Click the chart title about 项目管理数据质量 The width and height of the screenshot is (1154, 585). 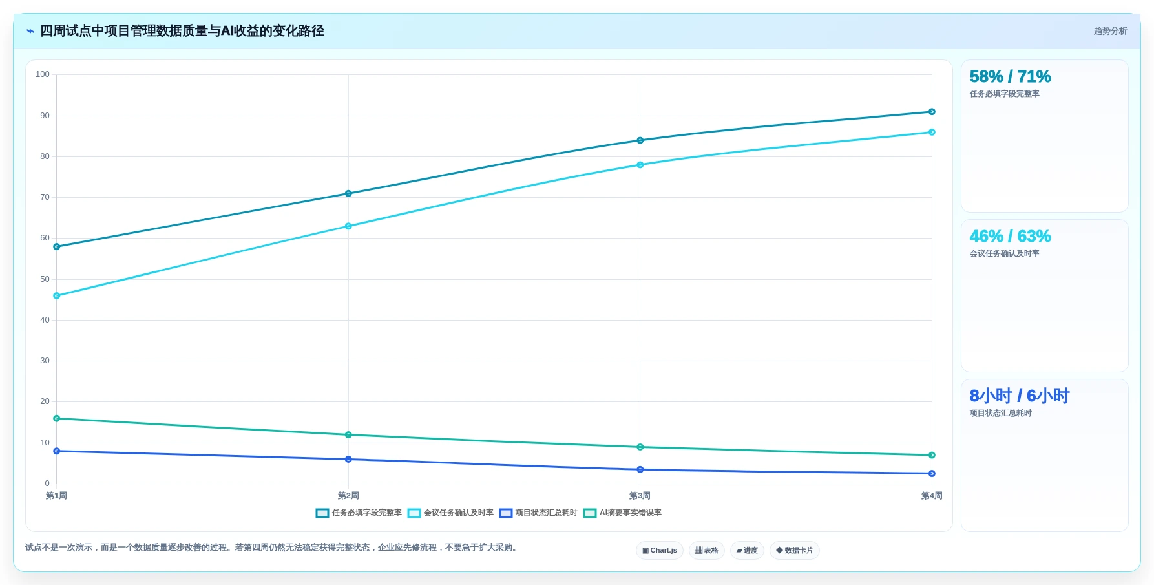(x=182, y=31)
